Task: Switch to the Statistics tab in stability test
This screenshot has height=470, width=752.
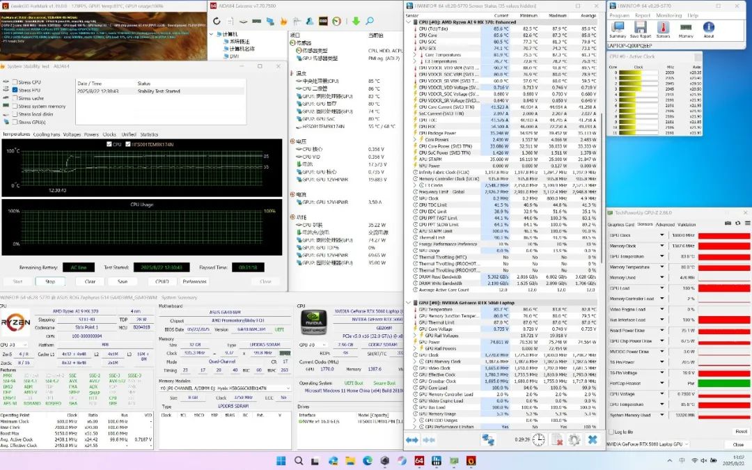Action: (x=149, y=135)
